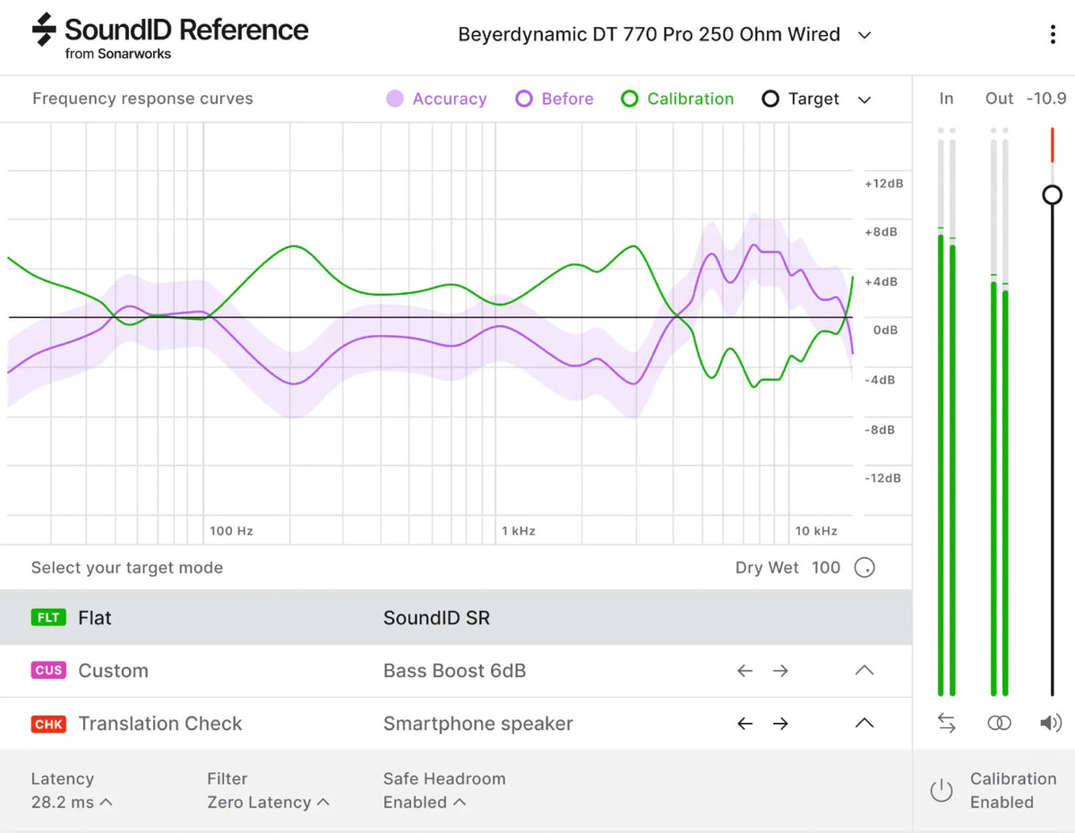Click the output level -10.9 readout
Screen dimensions: 1075x833
[x=1046, y=99]
